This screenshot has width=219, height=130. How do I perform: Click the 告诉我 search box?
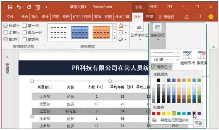pos(166,17)
